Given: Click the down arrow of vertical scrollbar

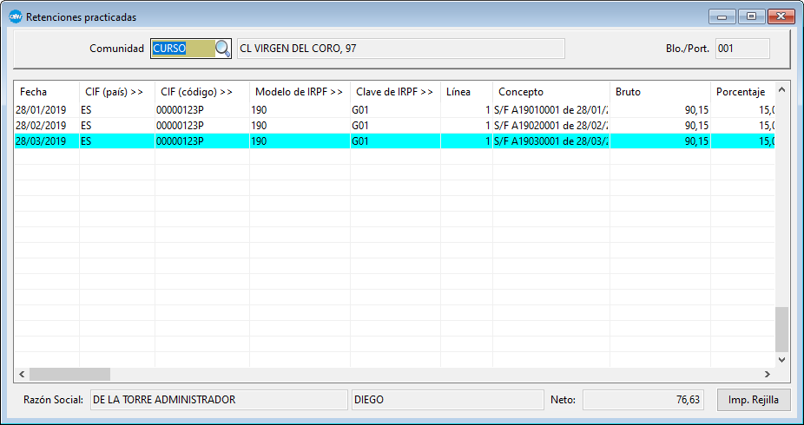Looking at the screenshot, I should (x=781, y=359).
